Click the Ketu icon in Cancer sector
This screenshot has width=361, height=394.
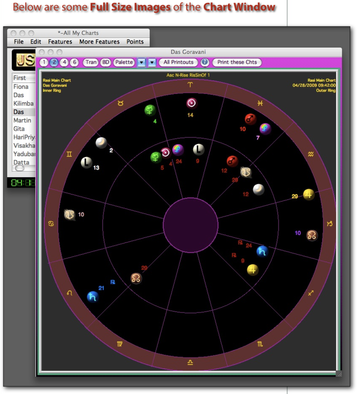pos(69,214)
